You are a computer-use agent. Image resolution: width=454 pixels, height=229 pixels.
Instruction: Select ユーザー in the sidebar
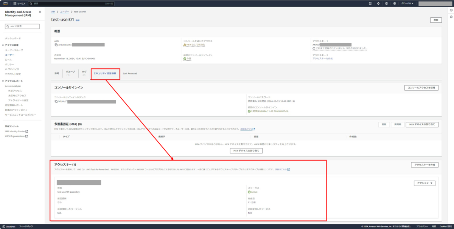9,55
